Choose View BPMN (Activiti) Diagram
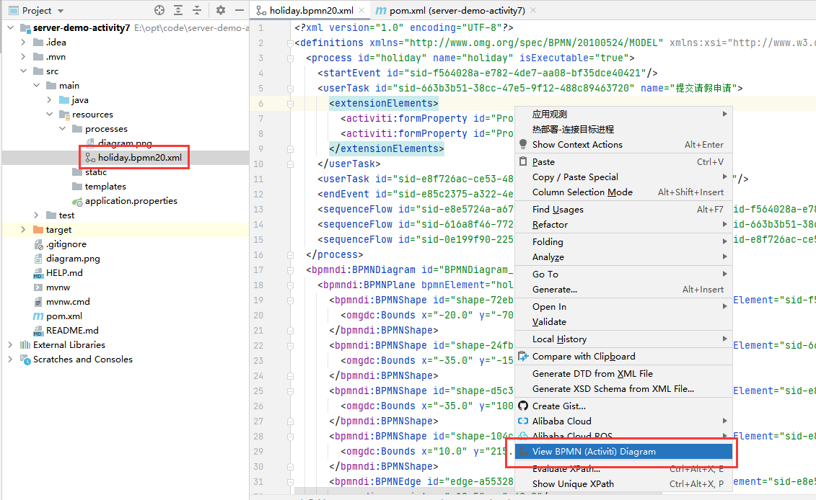The width and height of the screenshot is (816, 500). coord(623,452)
